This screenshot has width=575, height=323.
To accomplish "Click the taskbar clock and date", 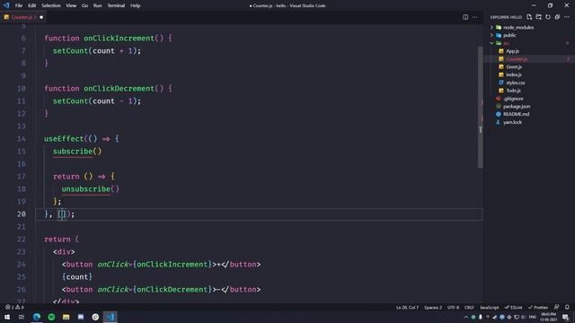I will click(x=549, y=317).
